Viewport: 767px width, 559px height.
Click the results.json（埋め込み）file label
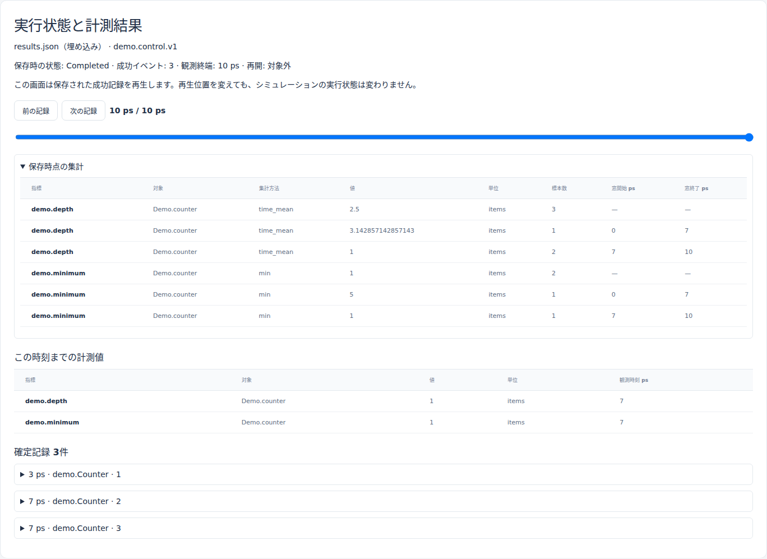[x=59, y=47]
